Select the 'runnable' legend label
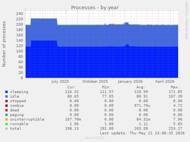The height and width of the screenshot is (142, 190). (x=19, y=124)
